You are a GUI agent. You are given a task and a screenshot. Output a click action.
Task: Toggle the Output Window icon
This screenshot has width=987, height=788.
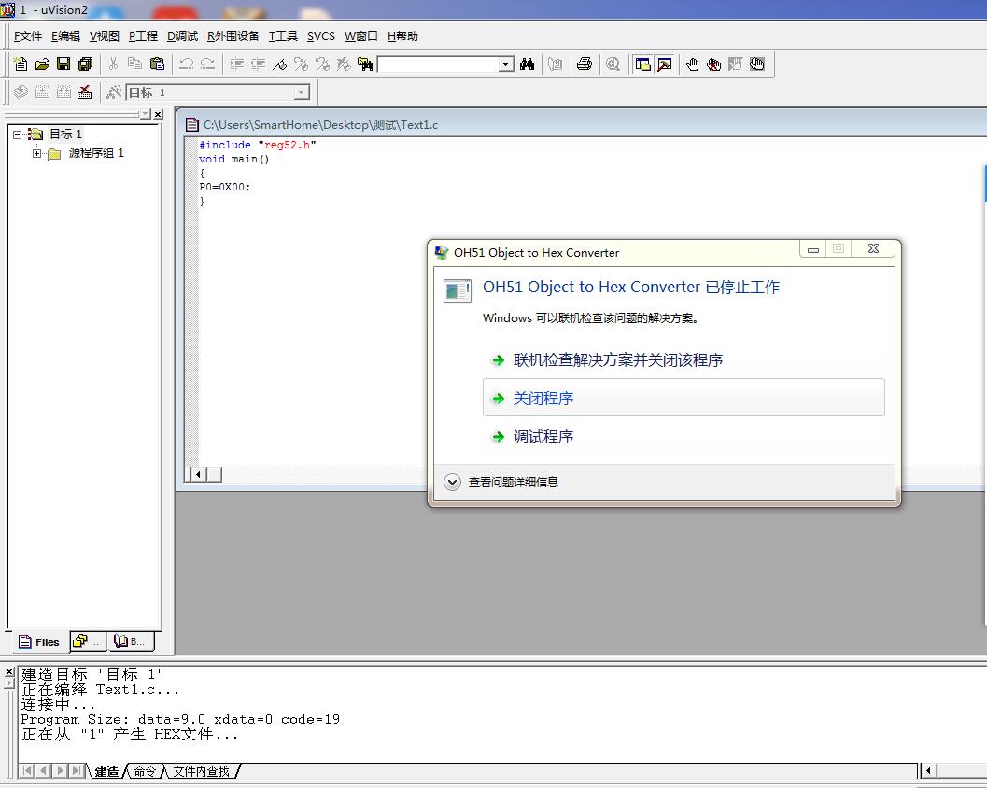click(x=664, y=63)
